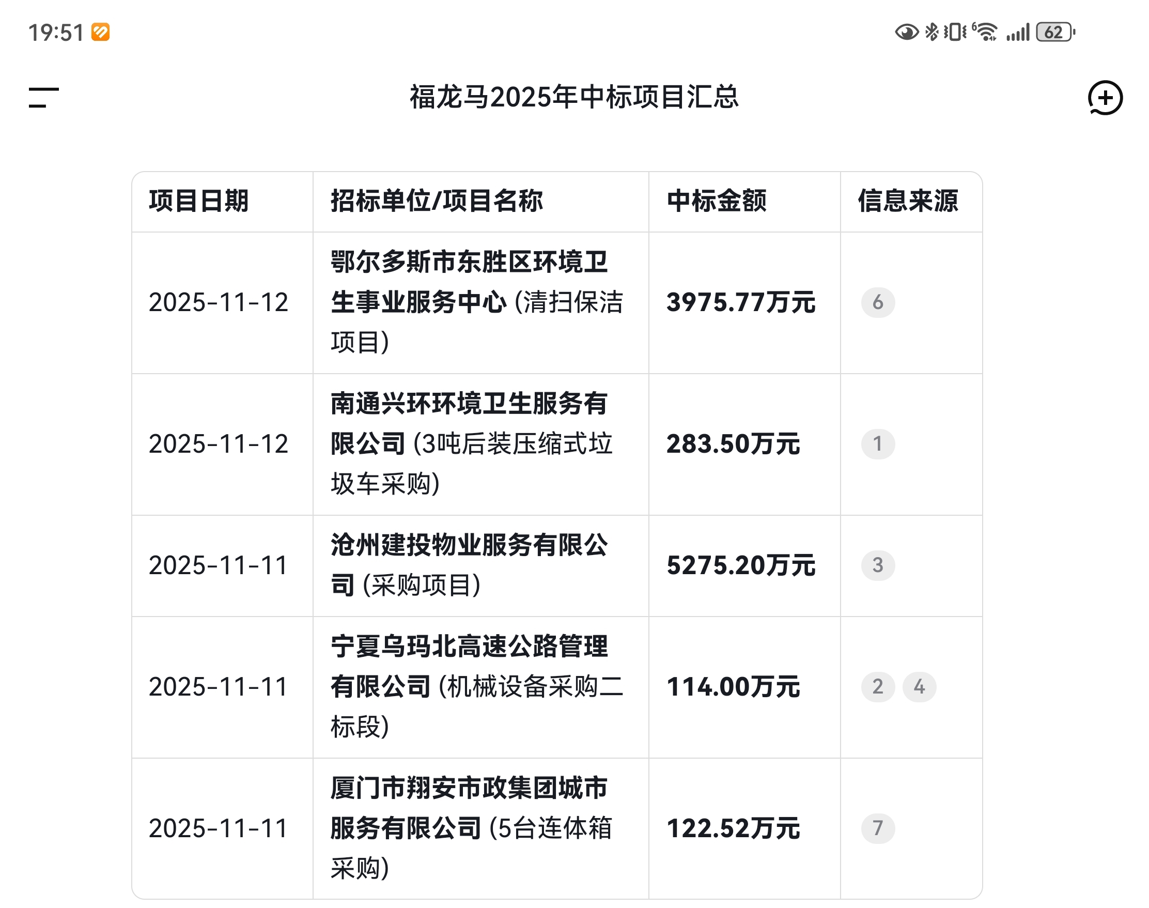Tap the conversation title 福龙马2025年中标项目汇总

point(574,97)
